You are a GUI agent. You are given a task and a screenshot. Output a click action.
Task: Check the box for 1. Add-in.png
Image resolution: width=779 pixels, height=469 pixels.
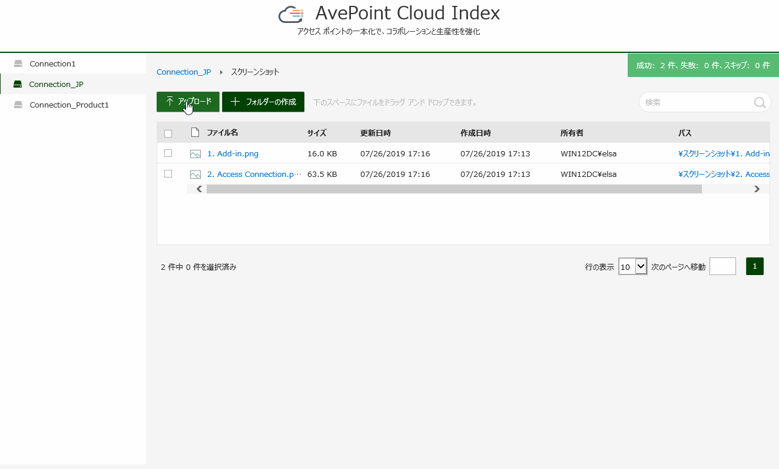tap(168, 153)
